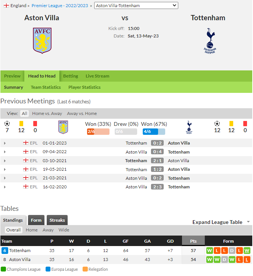Open the Betting tab
Screen dimensions: 253x276
pos(71,76)
